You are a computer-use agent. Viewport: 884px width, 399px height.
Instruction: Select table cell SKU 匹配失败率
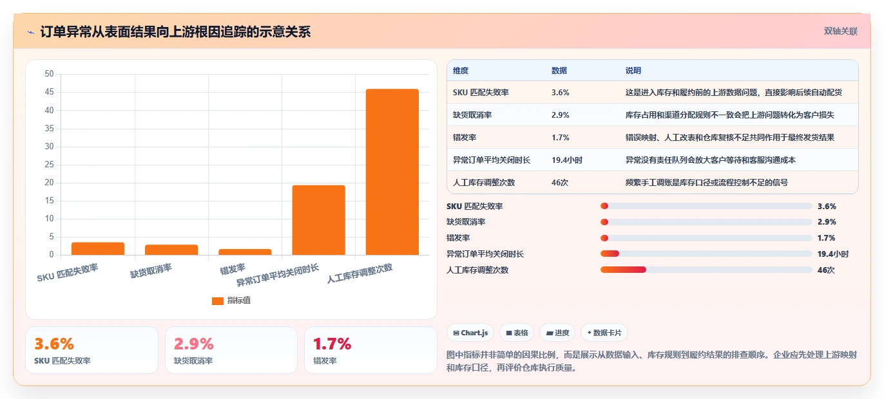point(481,93)
